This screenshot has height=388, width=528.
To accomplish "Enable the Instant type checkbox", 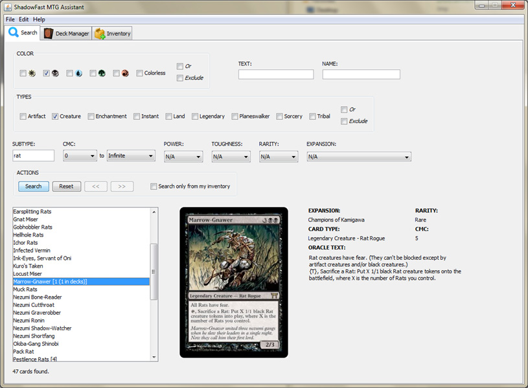I will (x=137, y=116).
